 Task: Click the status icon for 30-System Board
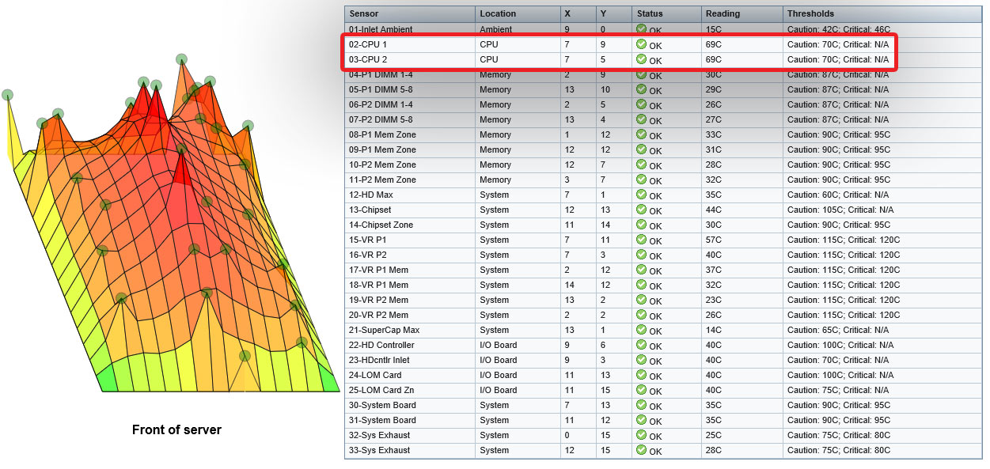[642, 405]
